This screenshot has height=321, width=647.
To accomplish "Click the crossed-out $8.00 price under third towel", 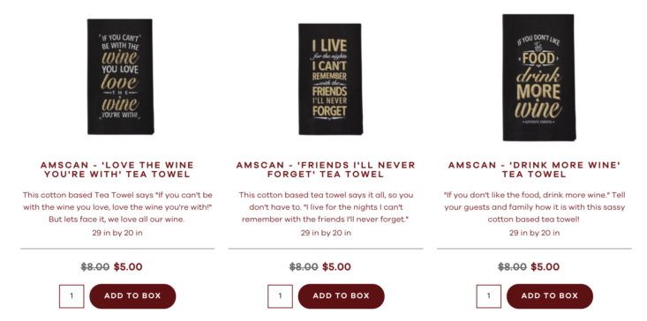I will (512, 267).
